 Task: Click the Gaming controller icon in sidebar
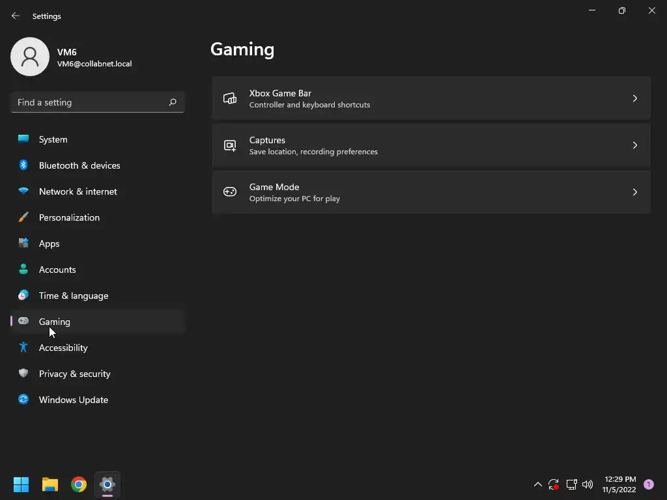(x=23, y=320)
